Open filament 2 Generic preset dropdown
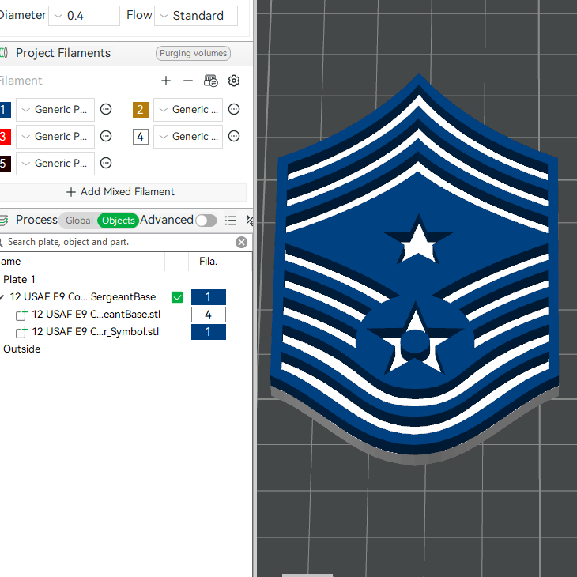The image size is (577, 577). (x=188, y=110)
